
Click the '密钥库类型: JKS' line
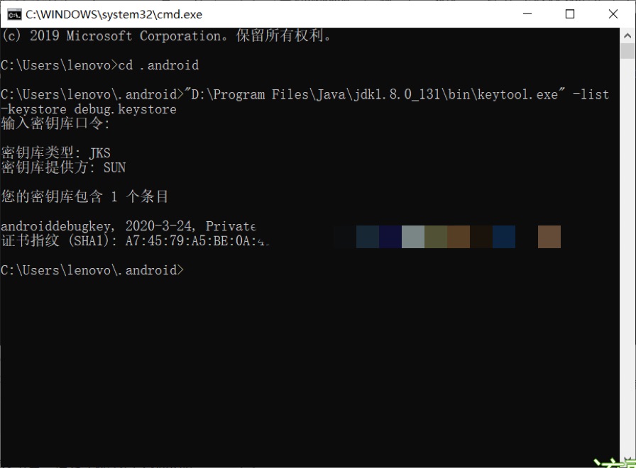[x=55, y=152]
